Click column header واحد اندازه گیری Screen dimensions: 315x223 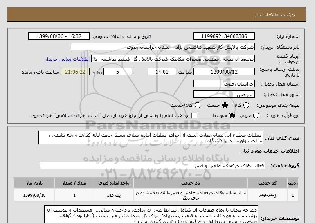pyautogui.click(x=113, y=183)
